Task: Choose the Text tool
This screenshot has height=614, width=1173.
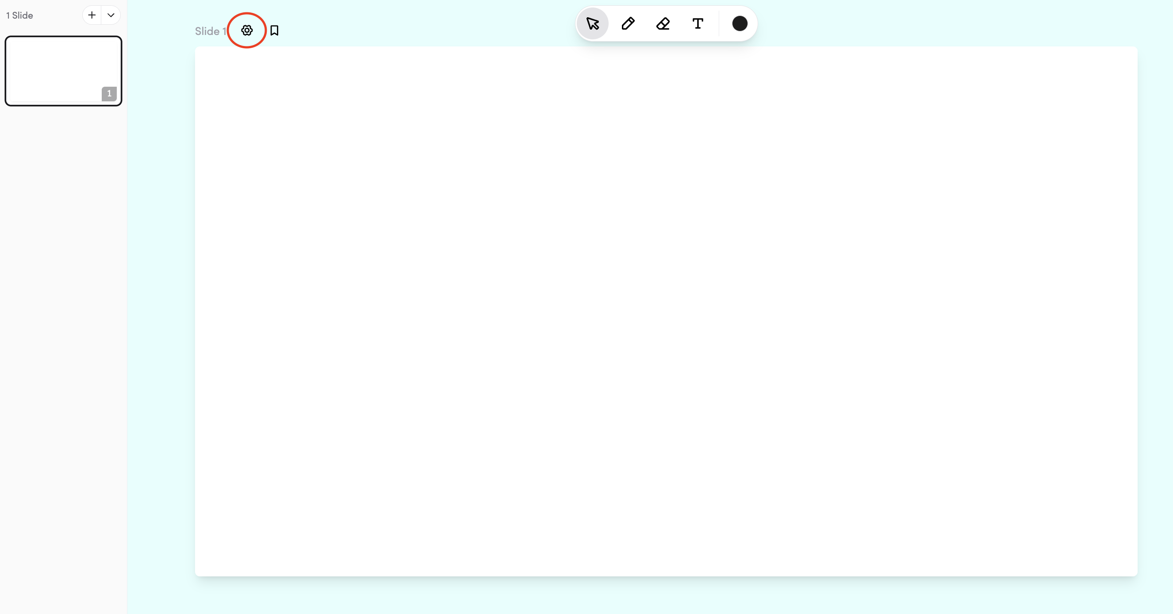Action: 698,24
